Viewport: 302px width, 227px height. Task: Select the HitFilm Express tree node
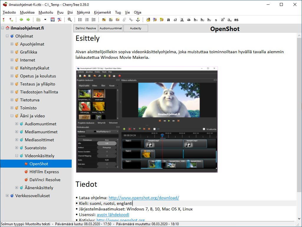tap(44, 172)
